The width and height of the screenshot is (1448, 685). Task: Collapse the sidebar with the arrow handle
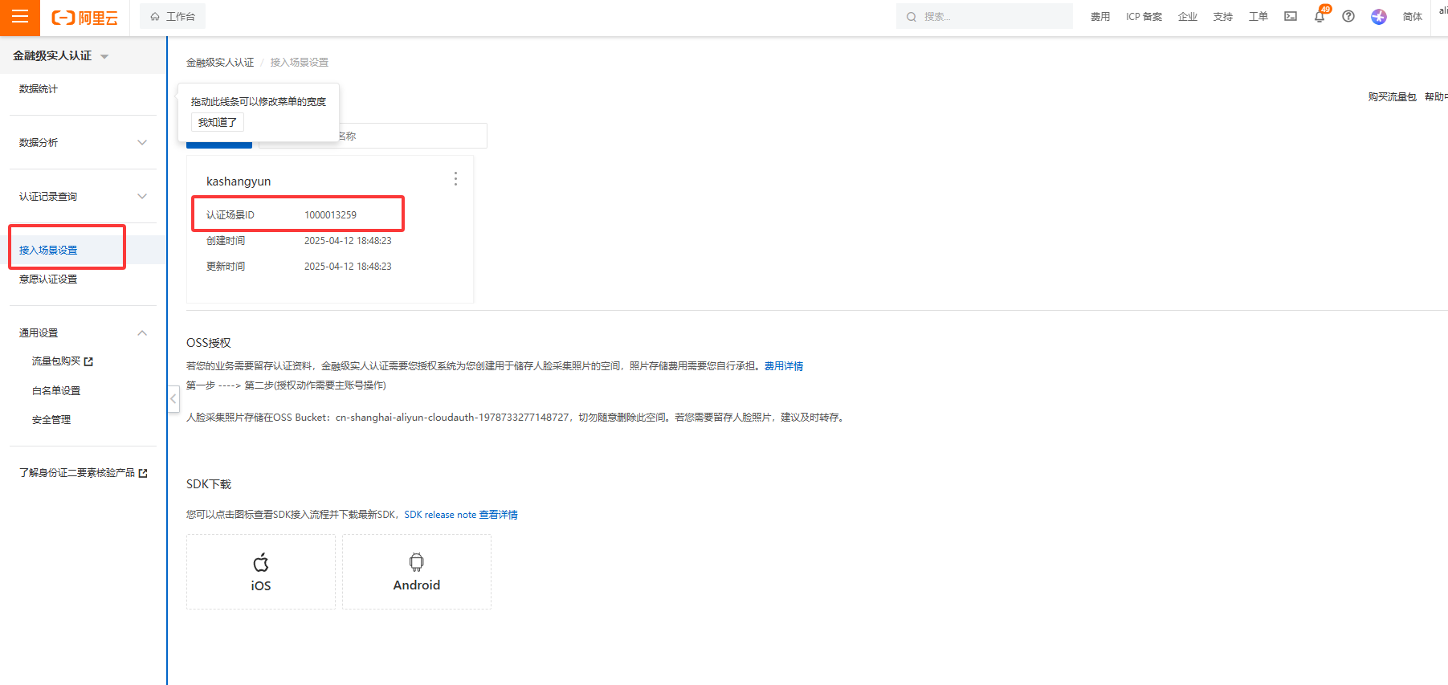click(173, 398)
